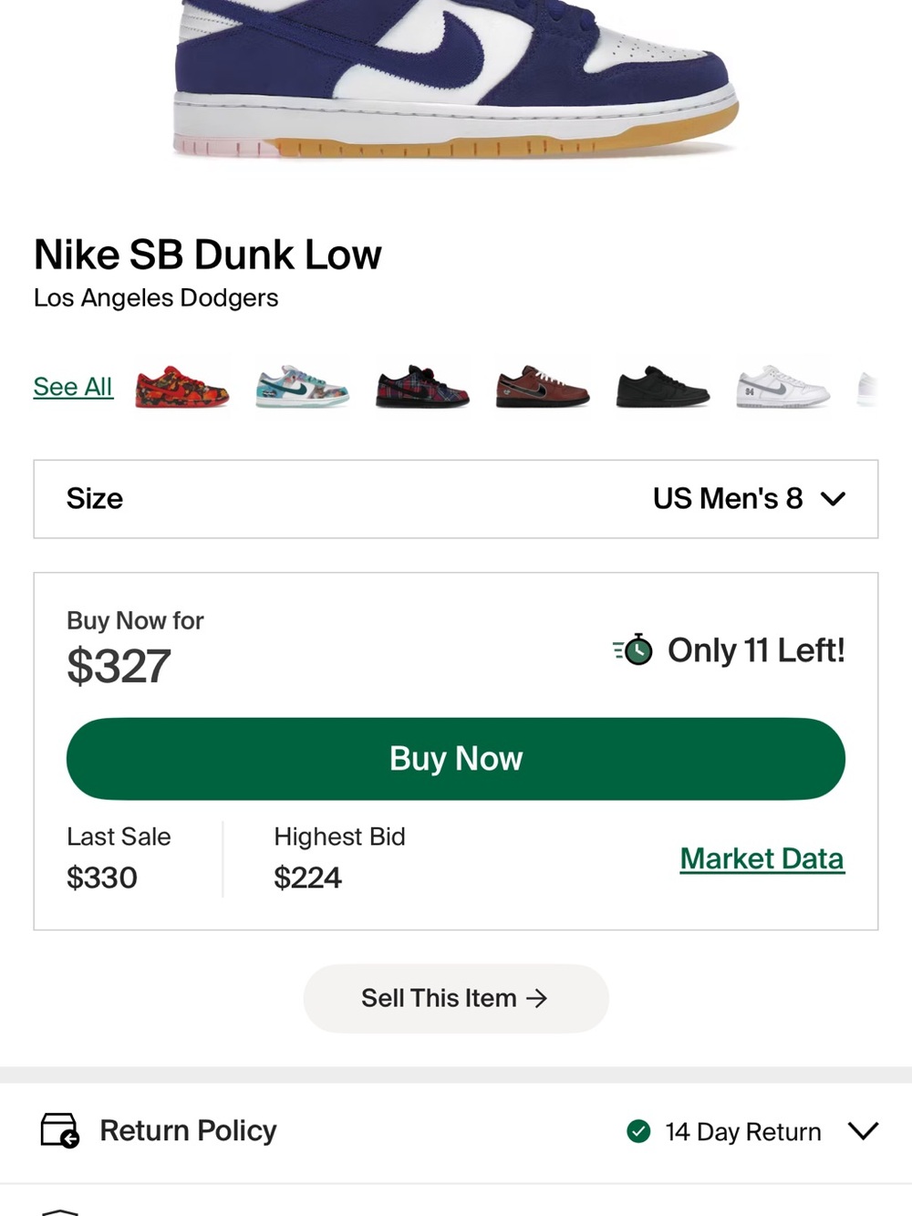Click the See All link

pyautogui.click(x=73, y=387)
